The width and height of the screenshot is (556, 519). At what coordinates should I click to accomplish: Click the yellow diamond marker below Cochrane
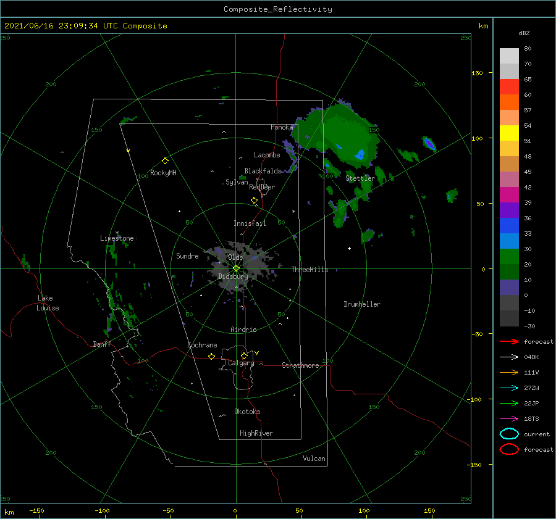[x=211, y=356]
